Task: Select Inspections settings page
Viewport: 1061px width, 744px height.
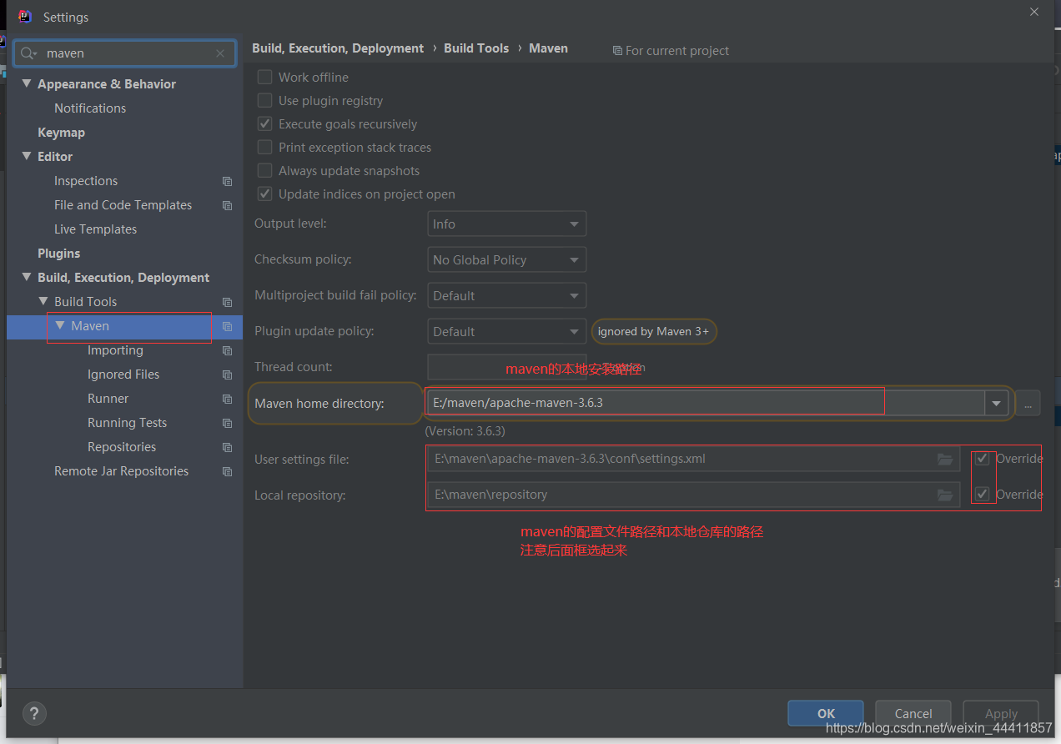Action: pyautogui.click(x=86, y=181)
